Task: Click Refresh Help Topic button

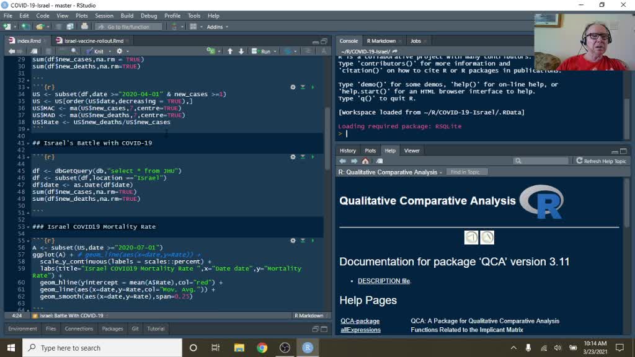Action: tap(601, 161)
